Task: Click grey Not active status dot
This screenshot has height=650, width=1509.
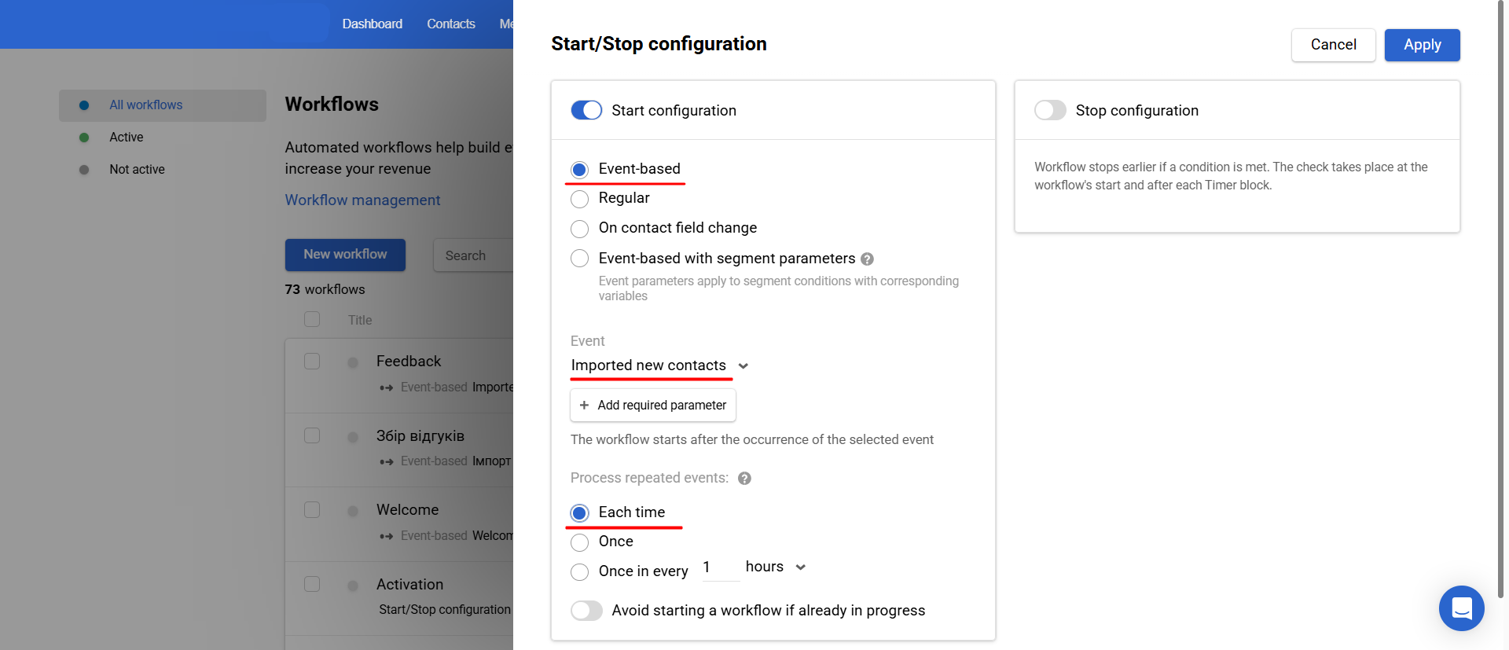Action: click(x=84, y=170)
